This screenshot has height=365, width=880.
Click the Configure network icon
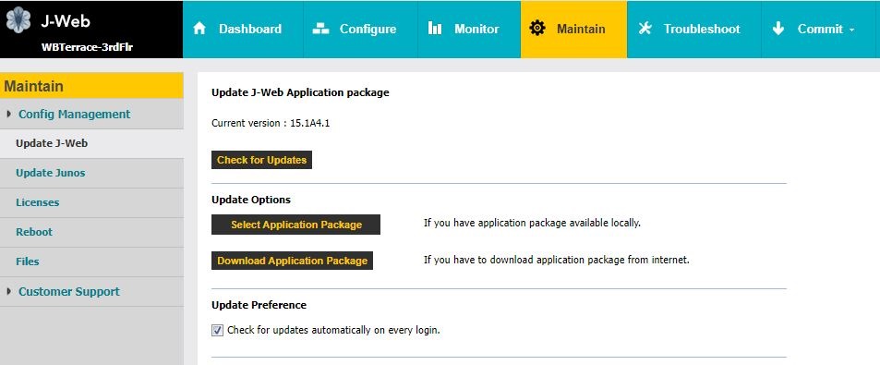pos(321,29)
